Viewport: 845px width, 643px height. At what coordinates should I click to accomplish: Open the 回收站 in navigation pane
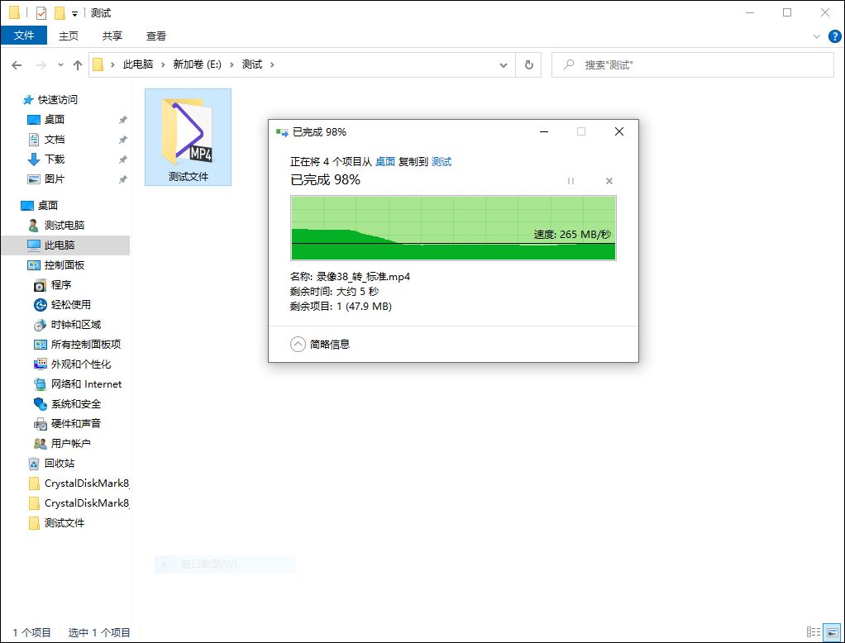[60, 463]
